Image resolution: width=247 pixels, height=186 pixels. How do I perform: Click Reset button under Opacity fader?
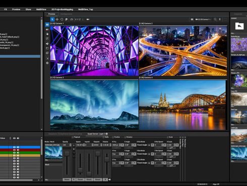click(67, 179)
